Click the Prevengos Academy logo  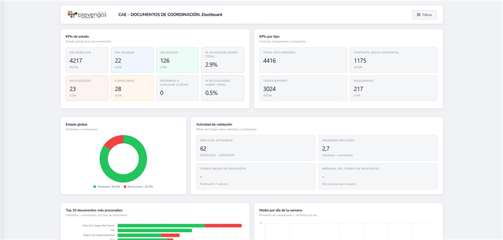(x=87, y=15)
